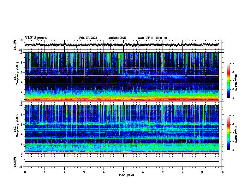Click the ch.1 "Frequency (kHz)" axis label

(17, 73)
